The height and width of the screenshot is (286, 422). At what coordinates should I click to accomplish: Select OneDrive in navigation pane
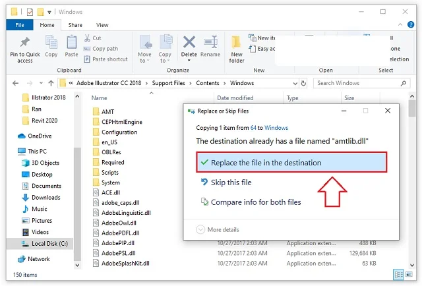[x=34, y=136]
